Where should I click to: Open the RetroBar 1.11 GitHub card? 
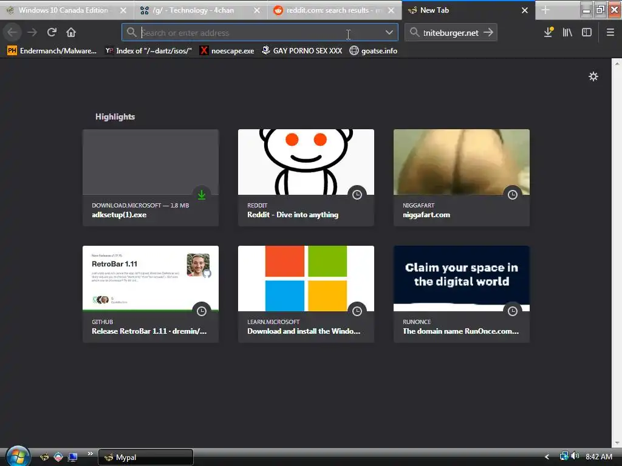[x=151, y=294]
